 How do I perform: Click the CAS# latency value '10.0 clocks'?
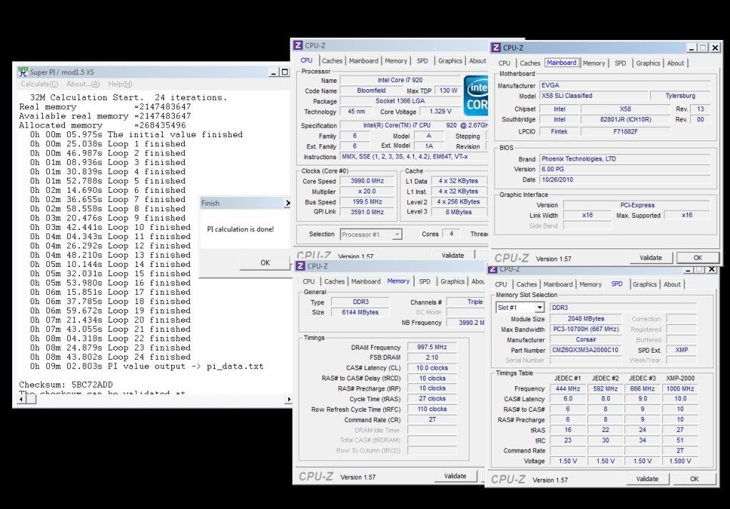coord(432,368)
